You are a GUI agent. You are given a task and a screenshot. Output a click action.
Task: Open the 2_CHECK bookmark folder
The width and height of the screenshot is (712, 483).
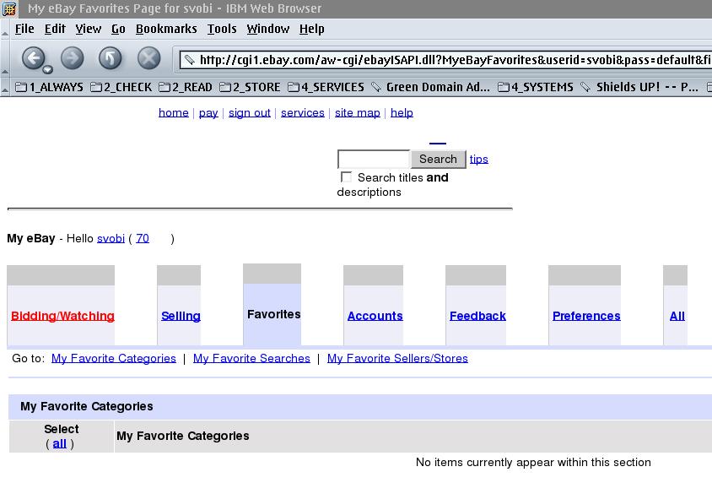(x=121, y=87)
